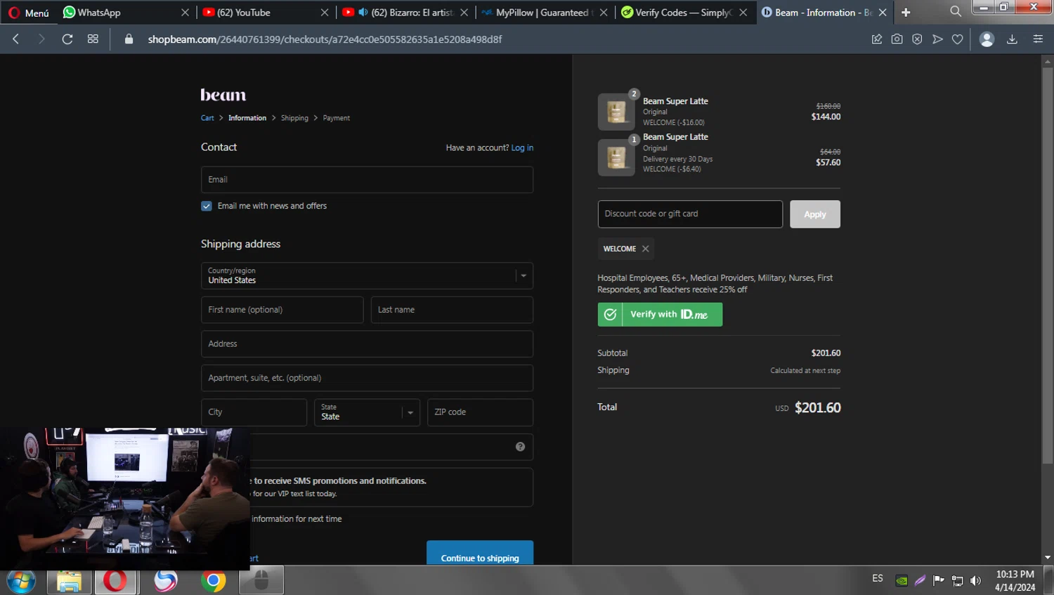The image size is (1054, 595).
Task: Click the beam logo
Action: point(223,95)
